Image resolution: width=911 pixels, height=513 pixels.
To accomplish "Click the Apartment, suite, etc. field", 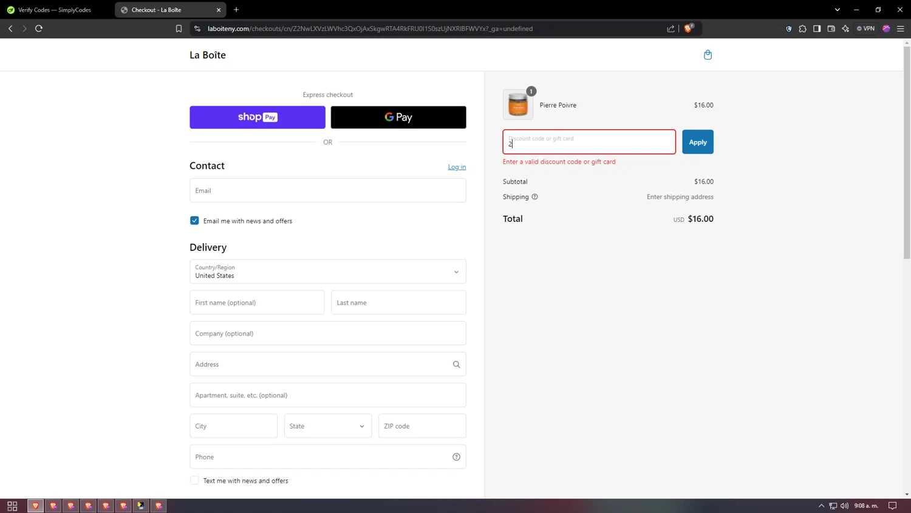I will click(x=328, y=395).
